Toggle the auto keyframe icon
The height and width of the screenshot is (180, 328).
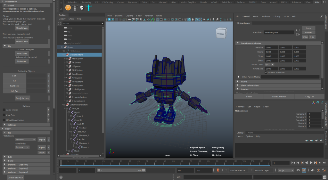pyautogui.click(x=318, y=170)
